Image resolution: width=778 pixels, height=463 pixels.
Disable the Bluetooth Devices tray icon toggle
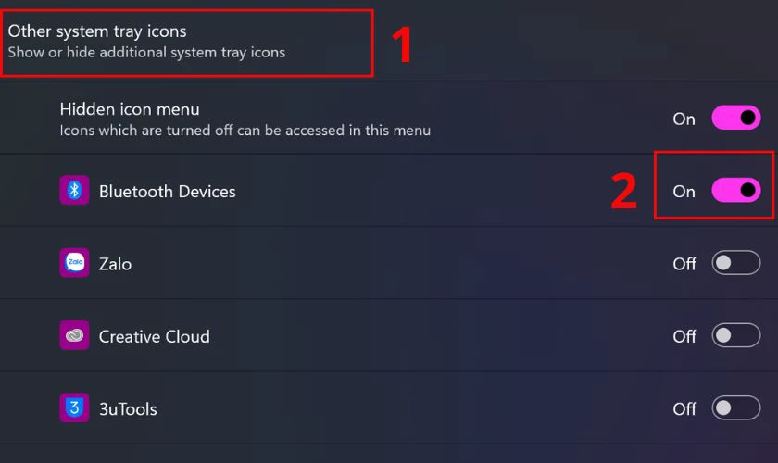point(735,190)
